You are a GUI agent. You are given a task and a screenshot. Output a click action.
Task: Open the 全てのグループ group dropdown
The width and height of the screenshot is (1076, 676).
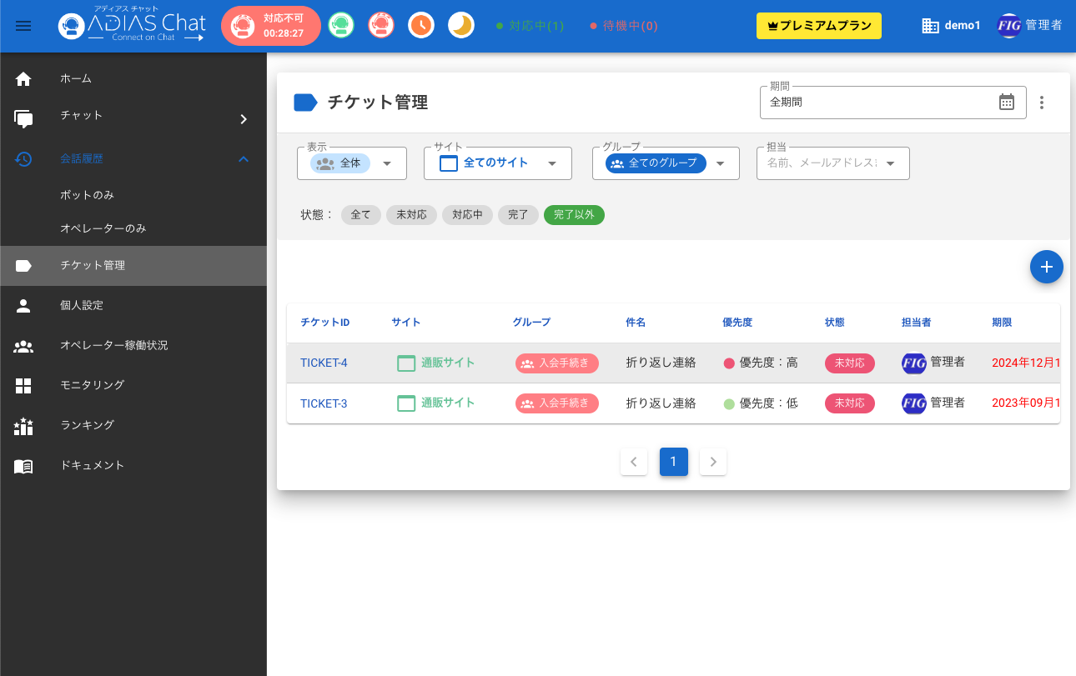[666, 163]
